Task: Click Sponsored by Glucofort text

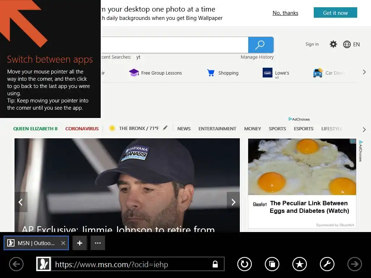Action: (x=335, y=225)
